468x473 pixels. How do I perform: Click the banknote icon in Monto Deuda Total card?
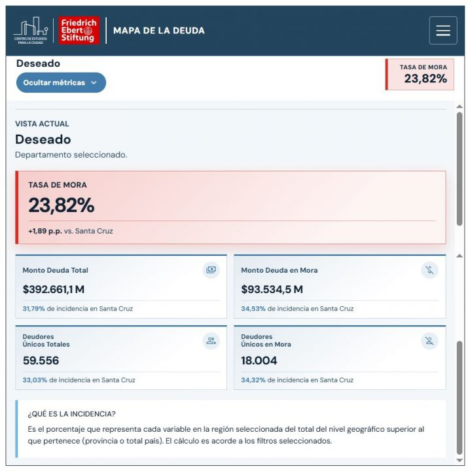[211, 270]
